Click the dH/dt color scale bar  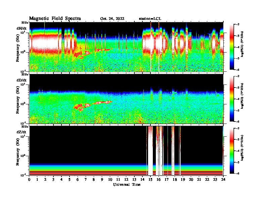pyautogui.click(x=231, y=47)
